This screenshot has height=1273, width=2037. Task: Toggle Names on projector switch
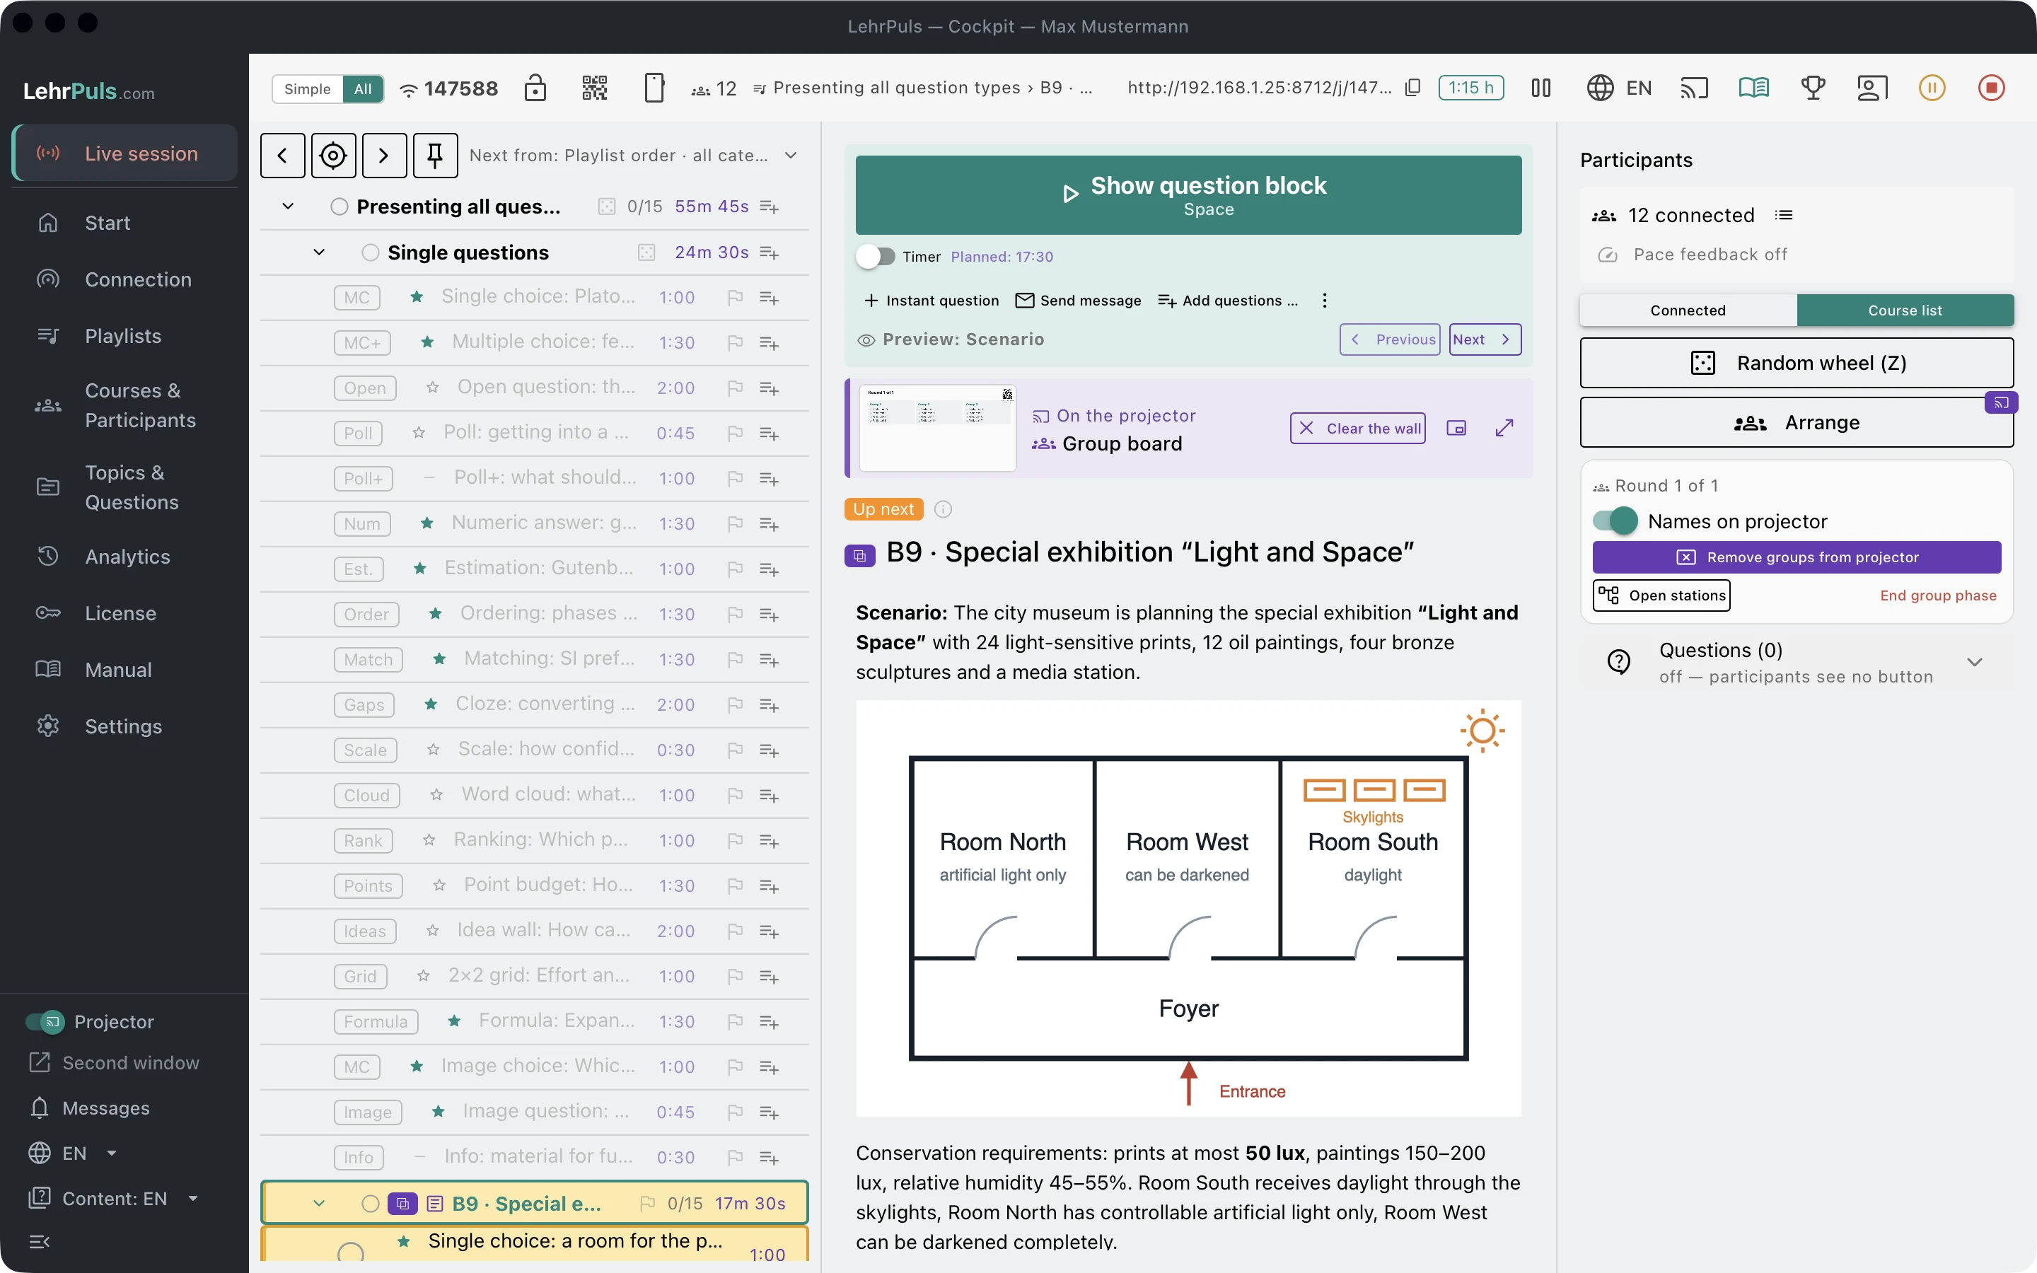click(1615, 521)
